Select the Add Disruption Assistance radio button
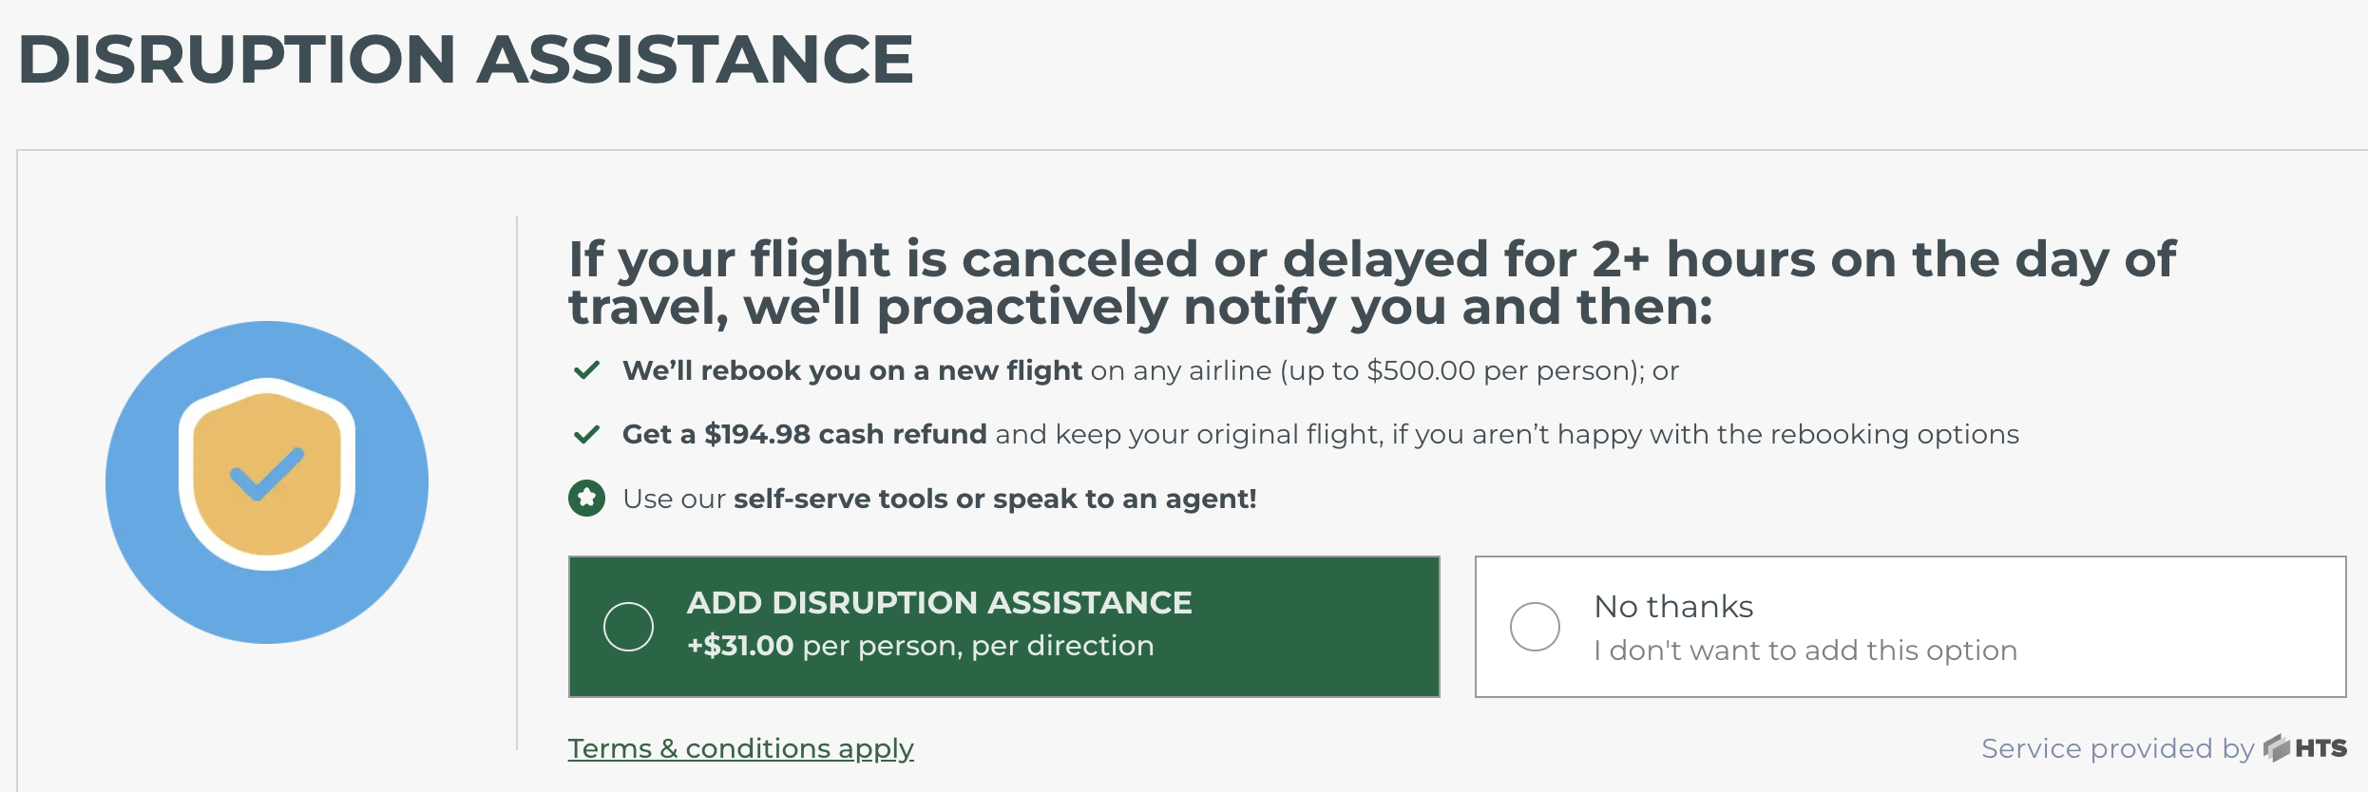 (628, 627)
